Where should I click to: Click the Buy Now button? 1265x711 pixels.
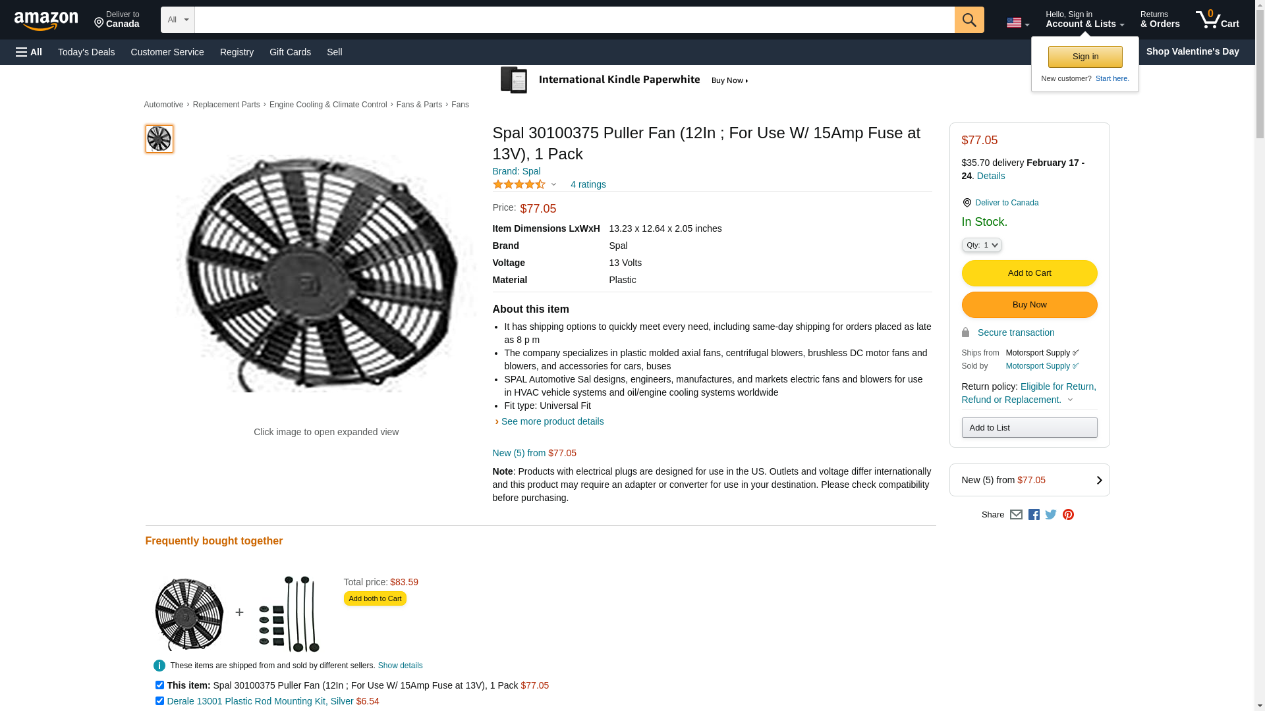[x=1029, y=305]
